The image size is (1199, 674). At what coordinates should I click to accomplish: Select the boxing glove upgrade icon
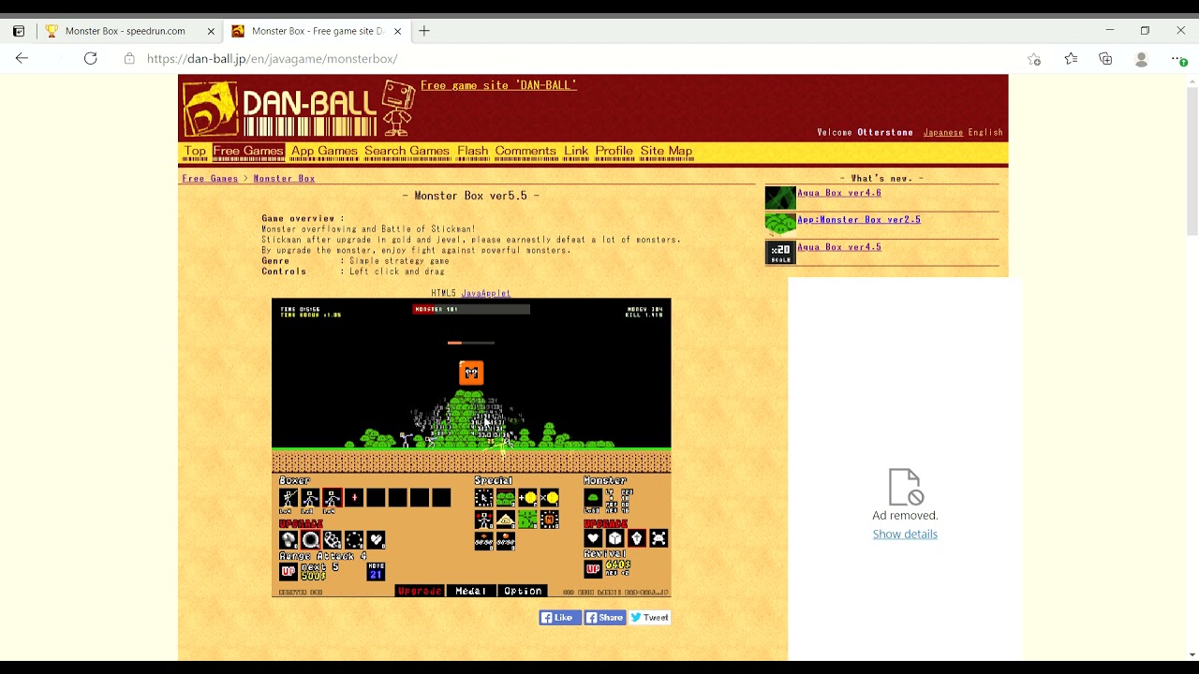point(289,540)
